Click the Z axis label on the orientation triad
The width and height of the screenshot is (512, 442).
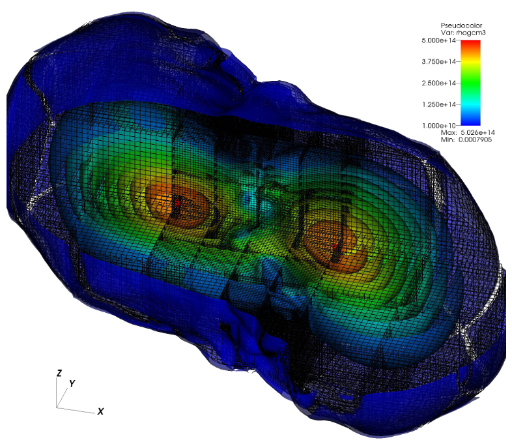point(59,373)
